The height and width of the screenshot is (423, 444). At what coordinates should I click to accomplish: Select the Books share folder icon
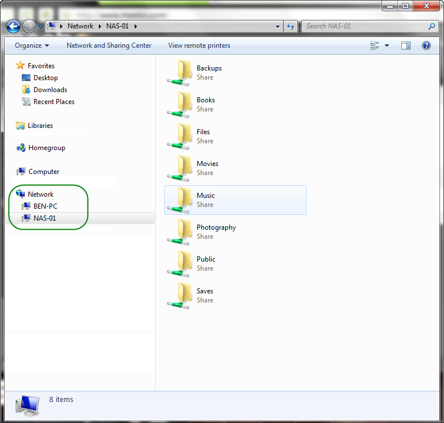coord(180,105)
